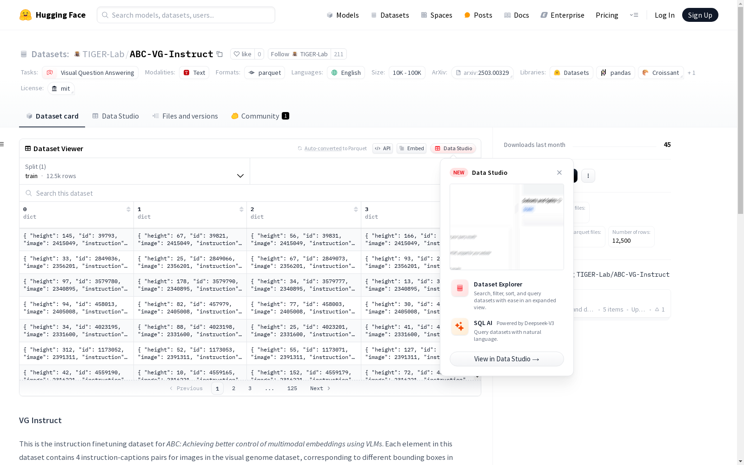
Task: Open the three-dot options menu
Action: pos(588,176)
